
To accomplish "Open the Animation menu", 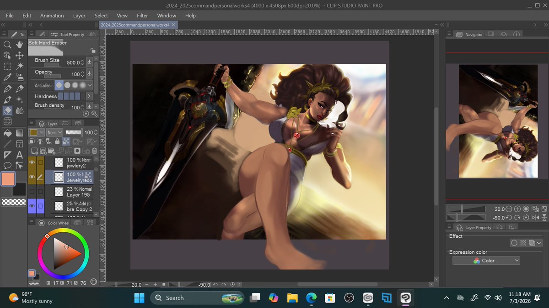I will (x=52, y=16).
